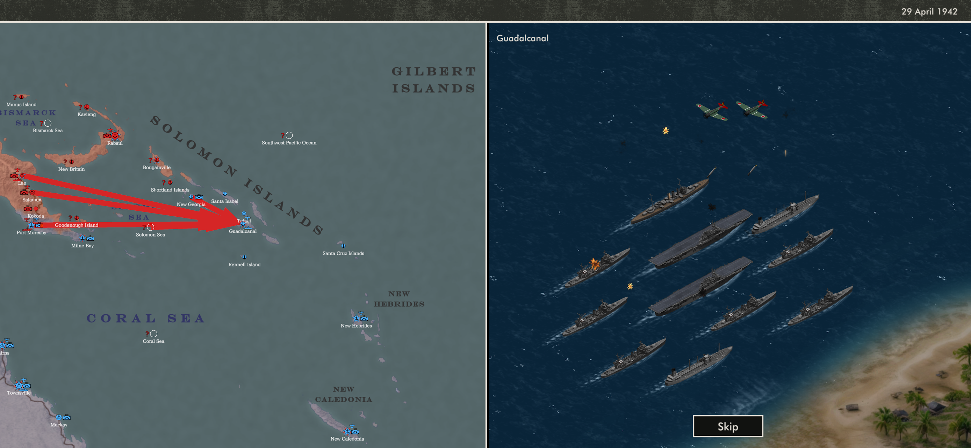Click the New Caledonia location label

(x=347, y=439)
